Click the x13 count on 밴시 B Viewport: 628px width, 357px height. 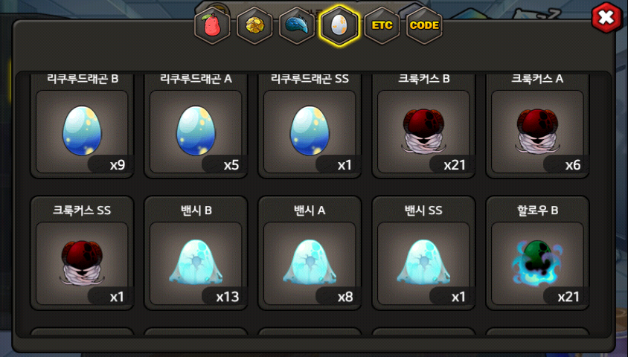[228, 297]
